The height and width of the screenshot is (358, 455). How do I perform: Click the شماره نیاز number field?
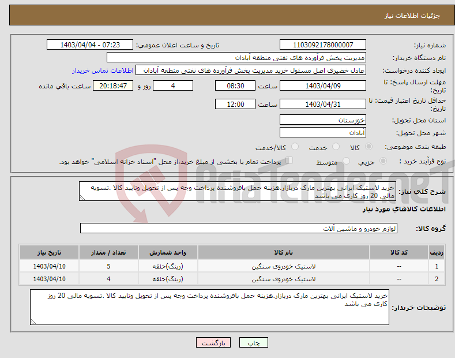pos(323,45)
